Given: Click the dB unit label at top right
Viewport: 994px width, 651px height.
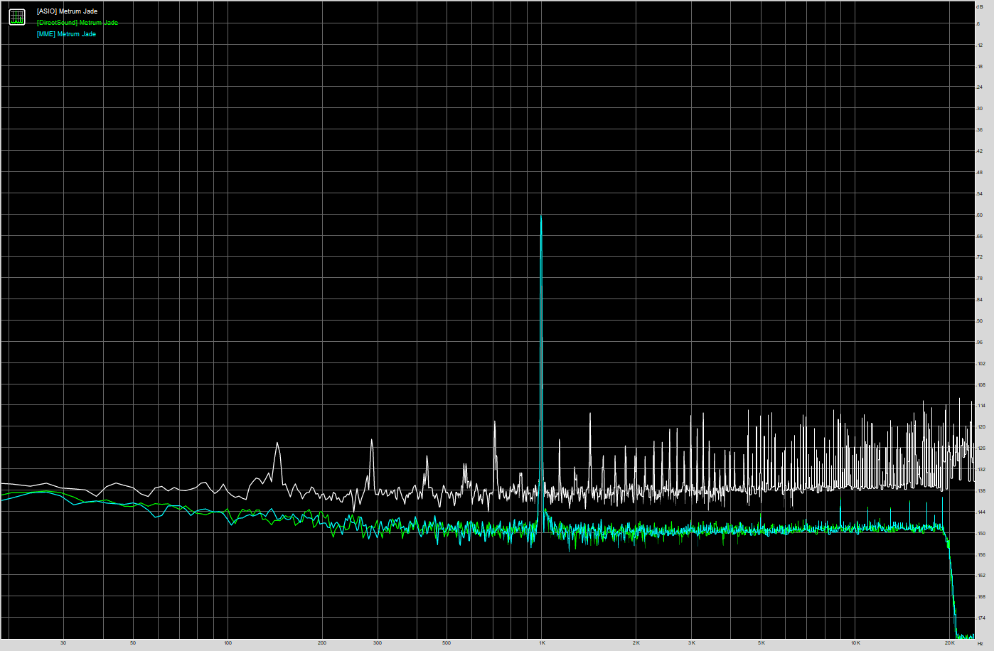Looking at the screenshot, I should (980, 6).
